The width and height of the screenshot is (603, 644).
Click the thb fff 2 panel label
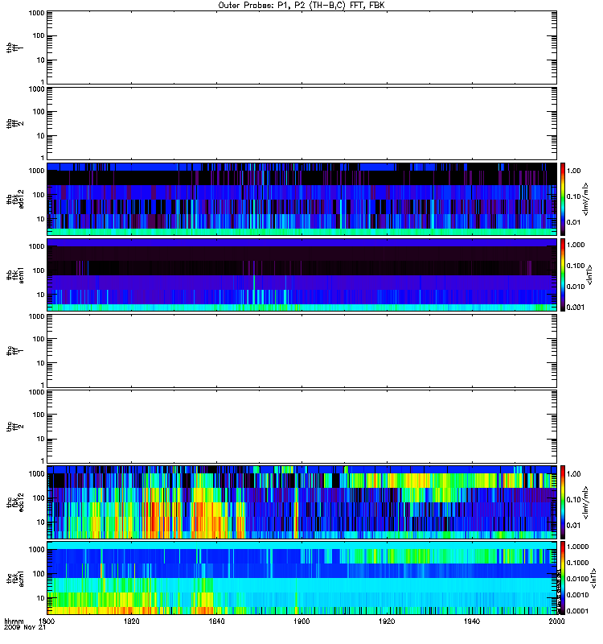14,124
